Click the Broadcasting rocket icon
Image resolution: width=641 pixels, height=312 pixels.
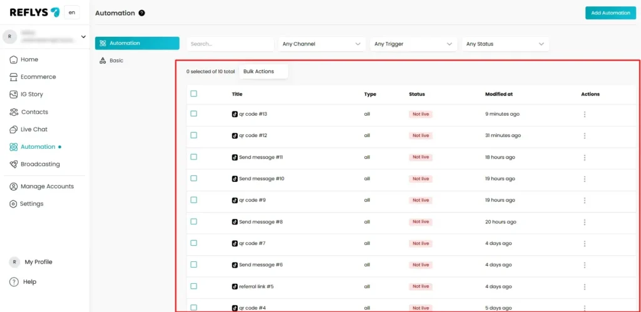click(14, 164)
